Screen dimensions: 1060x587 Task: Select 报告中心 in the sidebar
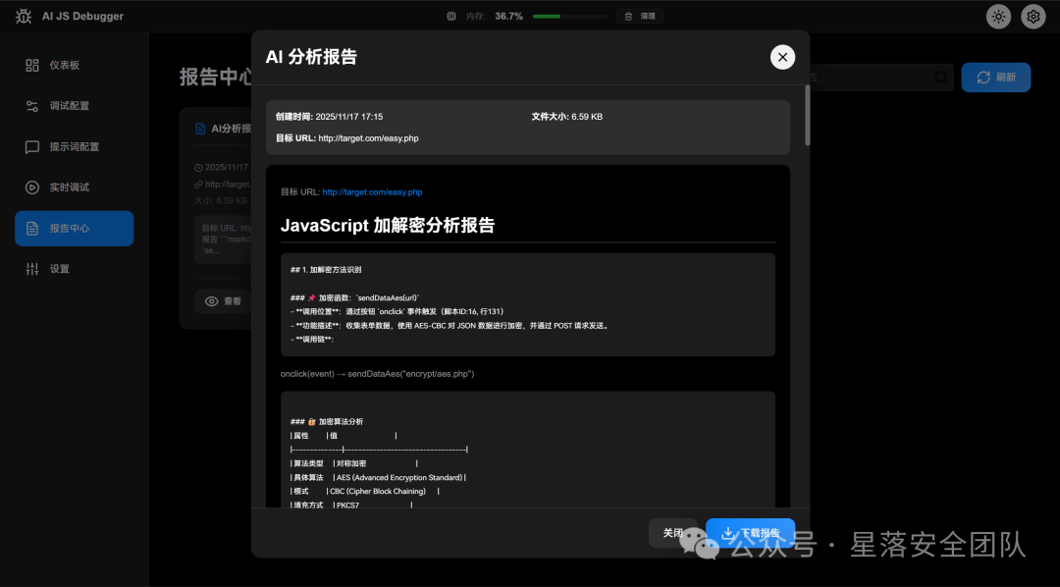tap(75, 229)
